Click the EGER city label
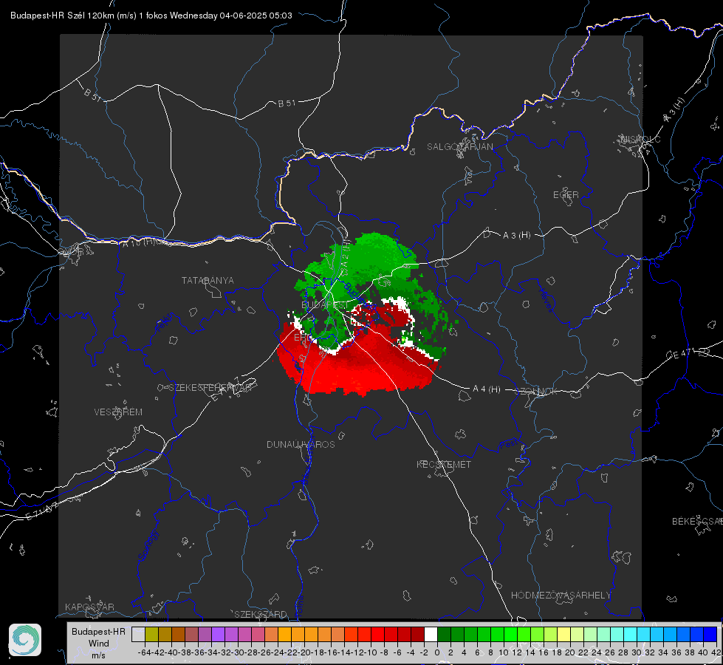The width and height of the screenshot is (723, 665). (x=566, y=195)
